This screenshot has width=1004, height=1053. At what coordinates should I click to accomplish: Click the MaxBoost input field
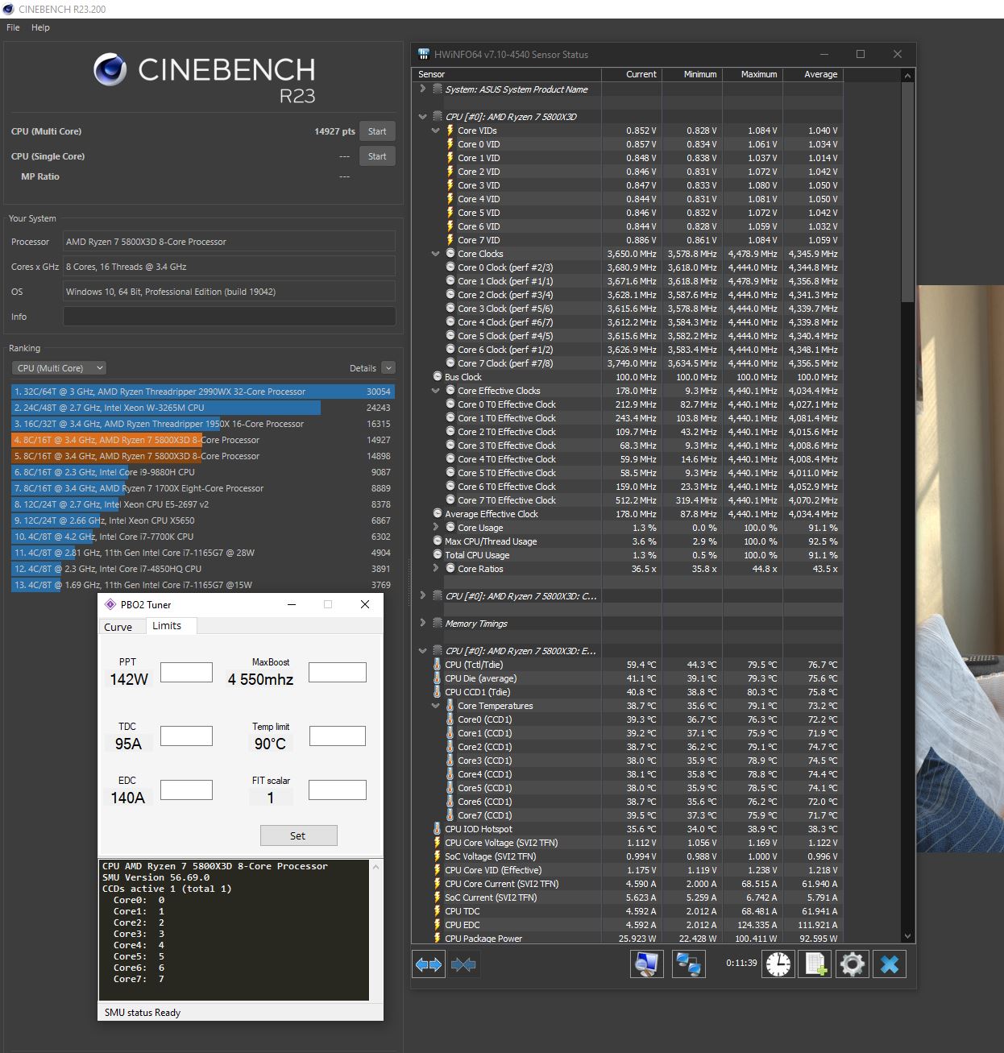point(338,672)
